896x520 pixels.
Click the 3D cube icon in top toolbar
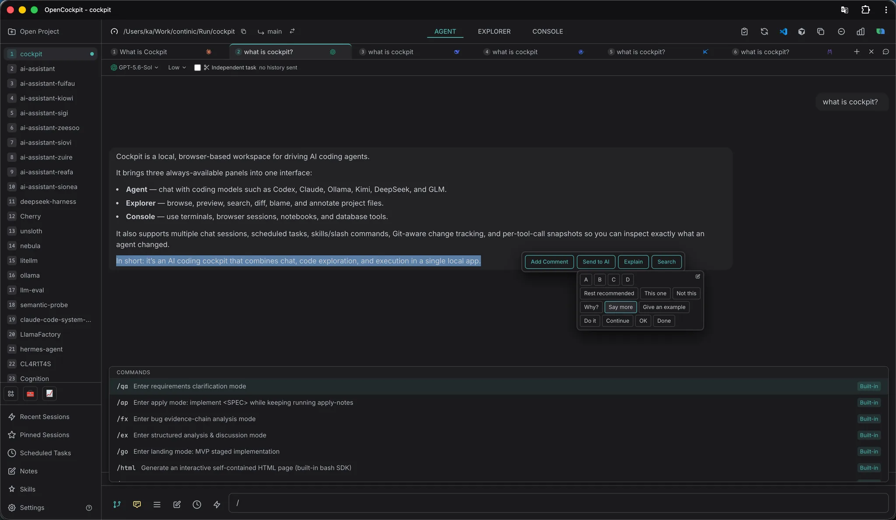coord(801,31)
